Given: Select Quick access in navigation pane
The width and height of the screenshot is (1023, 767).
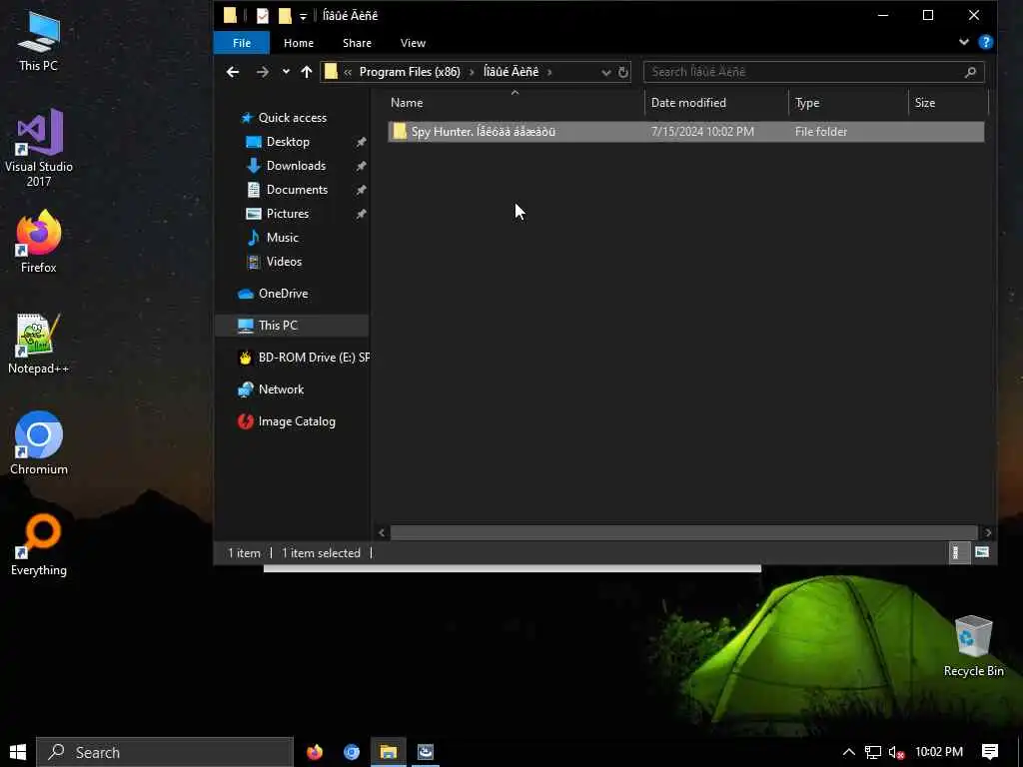Looking at the screenshot, I should 293,118.
